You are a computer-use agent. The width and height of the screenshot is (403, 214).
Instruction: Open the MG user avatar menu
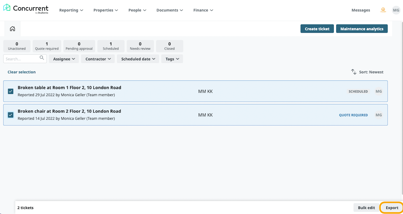396,10
